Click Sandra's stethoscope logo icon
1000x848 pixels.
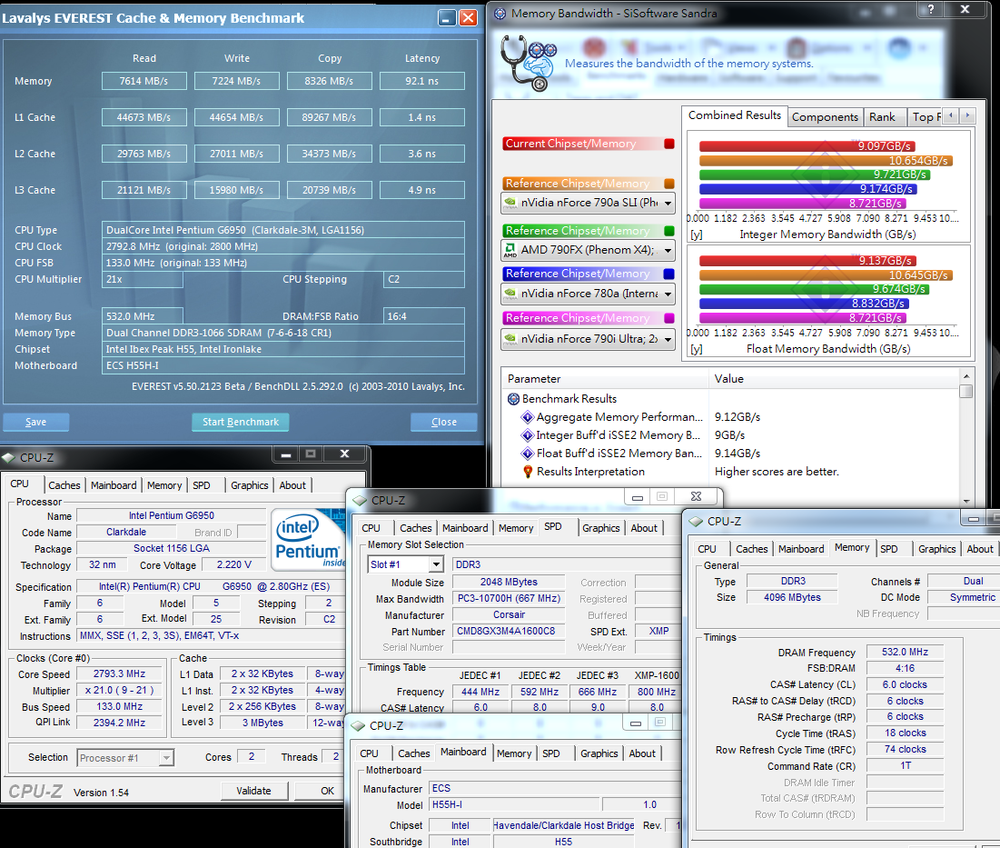tap(528, 60)
